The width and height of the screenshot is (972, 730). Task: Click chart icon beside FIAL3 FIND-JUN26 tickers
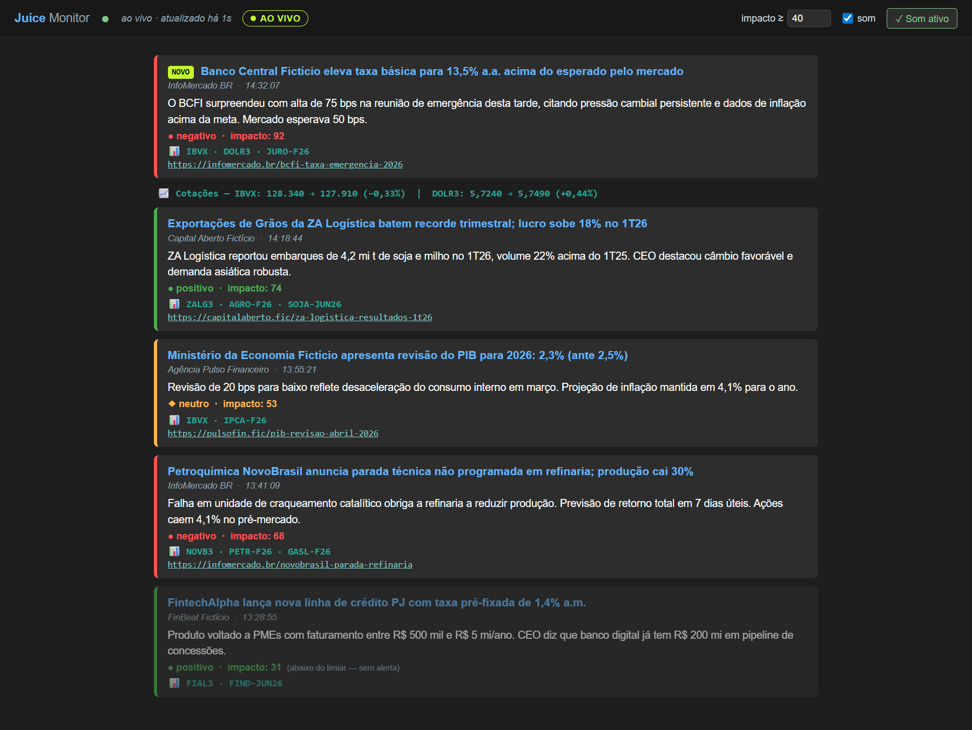174,683
